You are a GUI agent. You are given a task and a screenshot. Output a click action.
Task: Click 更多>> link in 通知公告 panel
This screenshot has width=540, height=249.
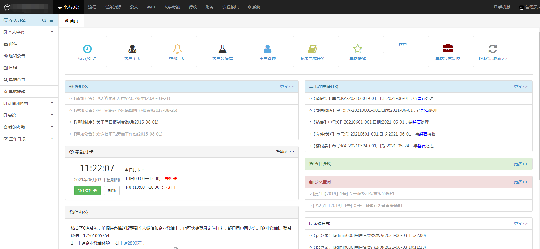pos(287,87)
